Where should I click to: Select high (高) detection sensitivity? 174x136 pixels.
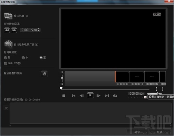(x=41, y=58)
